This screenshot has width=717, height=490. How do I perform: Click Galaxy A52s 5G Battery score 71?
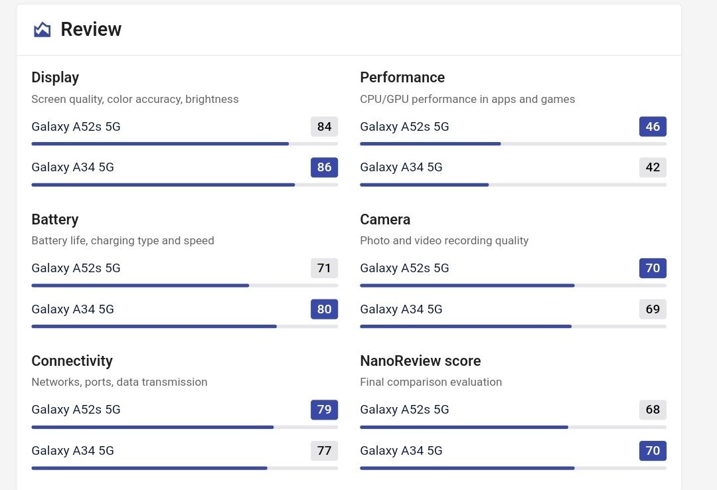pos(324,268)
